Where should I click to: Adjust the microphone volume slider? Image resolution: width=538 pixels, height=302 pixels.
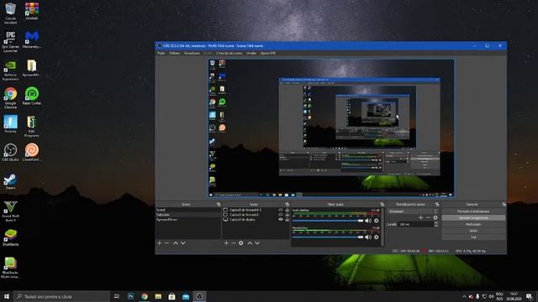328,237
